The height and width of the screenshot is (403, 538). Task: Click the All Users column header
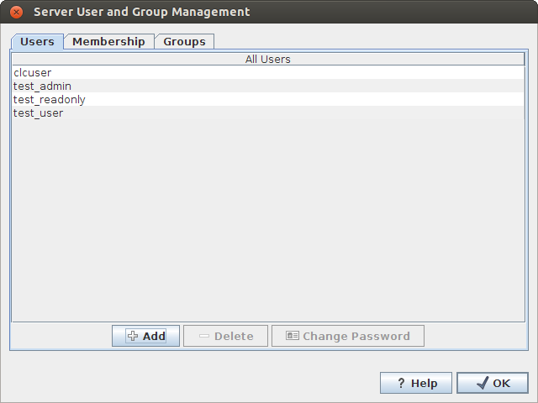click(x=267, y=60)
